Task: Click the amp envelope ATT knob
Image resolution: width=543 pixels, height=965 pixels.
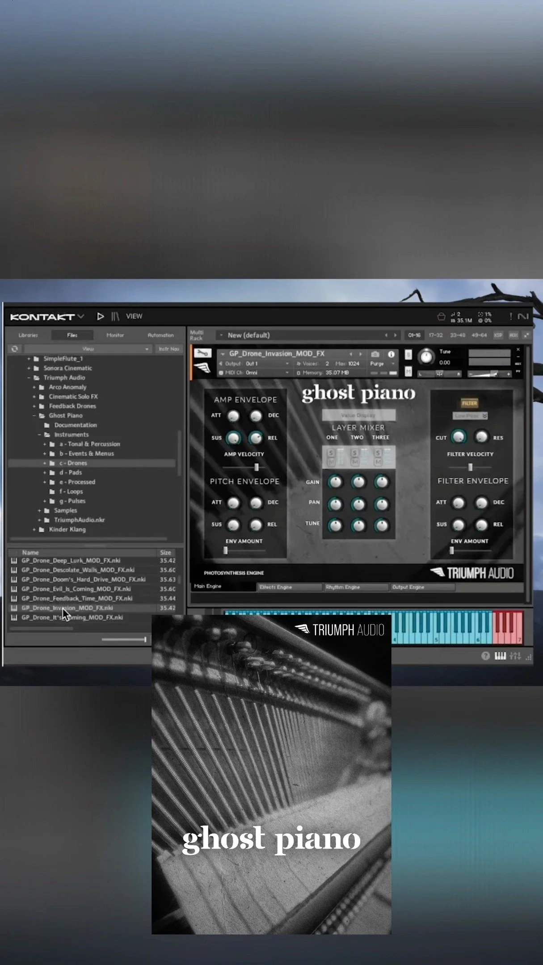Action: [x=233, y=416]
